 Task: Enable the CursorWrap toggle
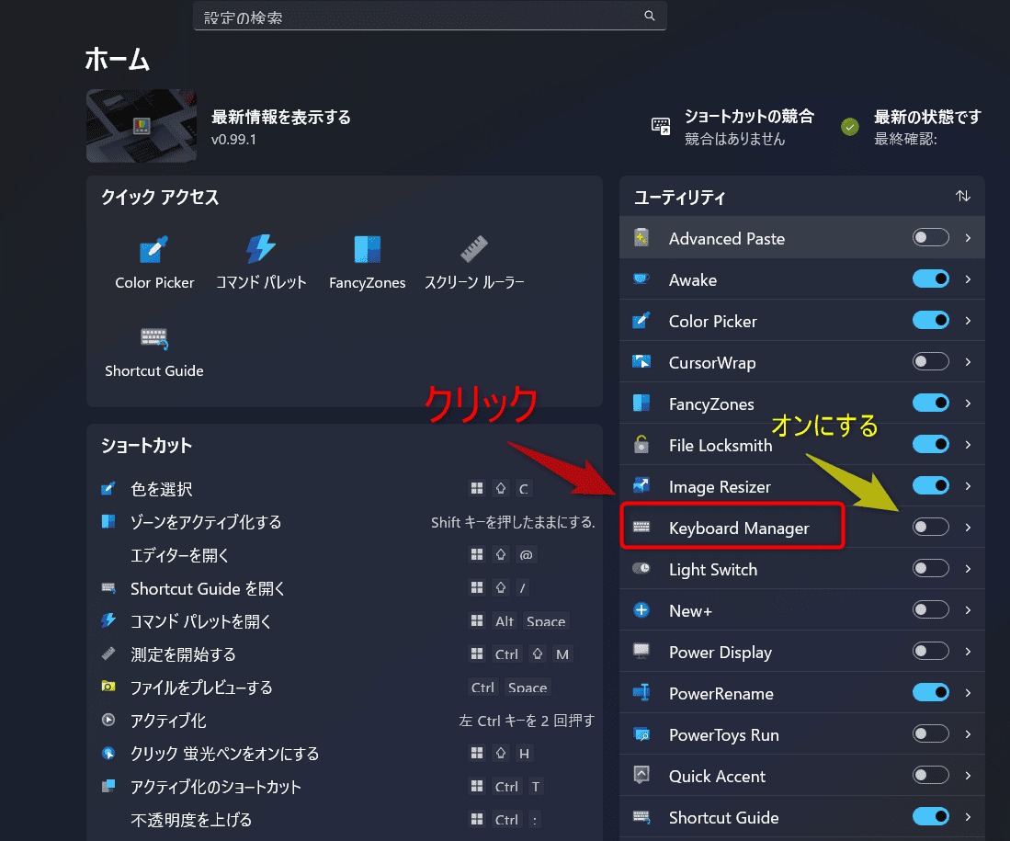(930, 361)
